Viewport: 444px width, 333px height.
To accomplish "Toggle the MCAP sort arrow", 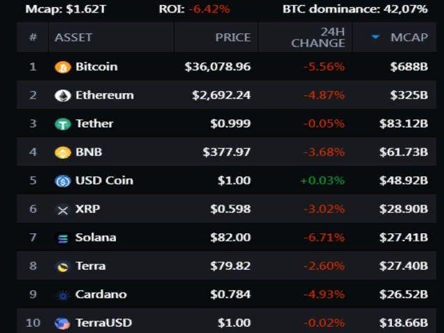I will pos(376,37).
